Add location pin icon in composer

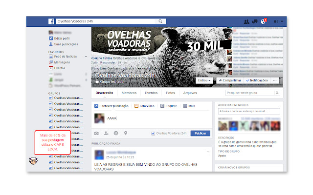click(126, 133)
